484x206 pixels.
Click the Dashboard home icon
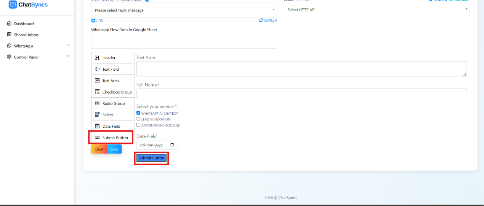coord(9,24)
